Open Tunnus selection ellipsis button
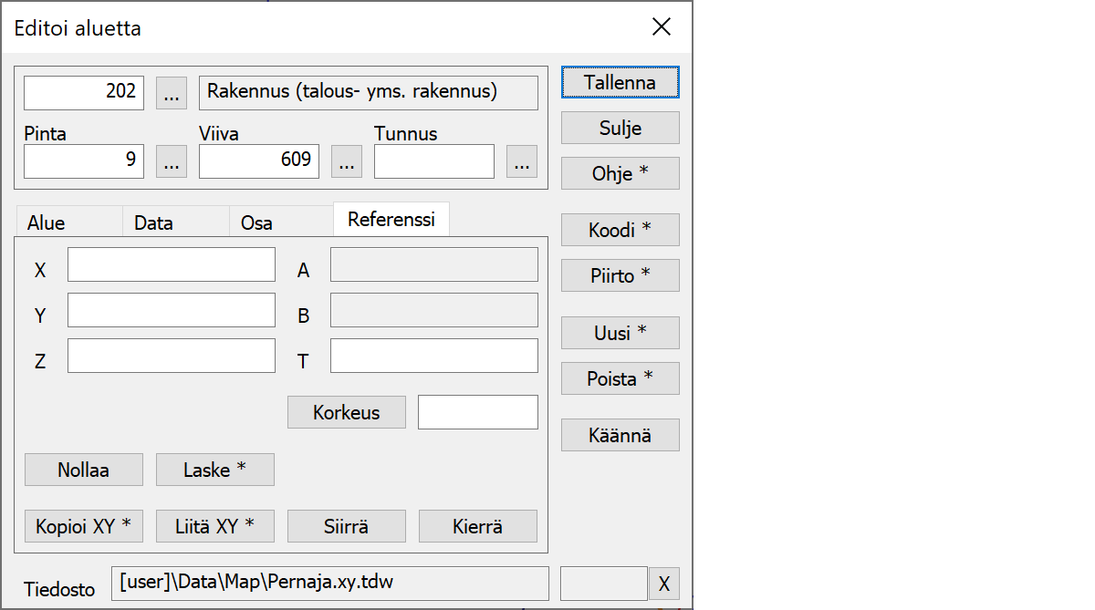Screen dimensions: 1095x610 (521, 161)
